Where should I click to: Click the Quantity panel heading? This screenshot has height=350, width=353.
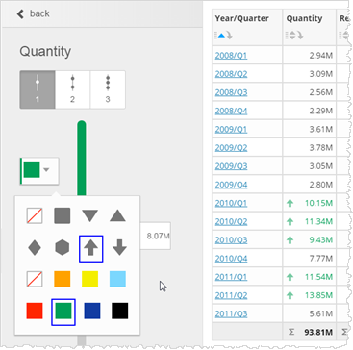tap(45, 51)
